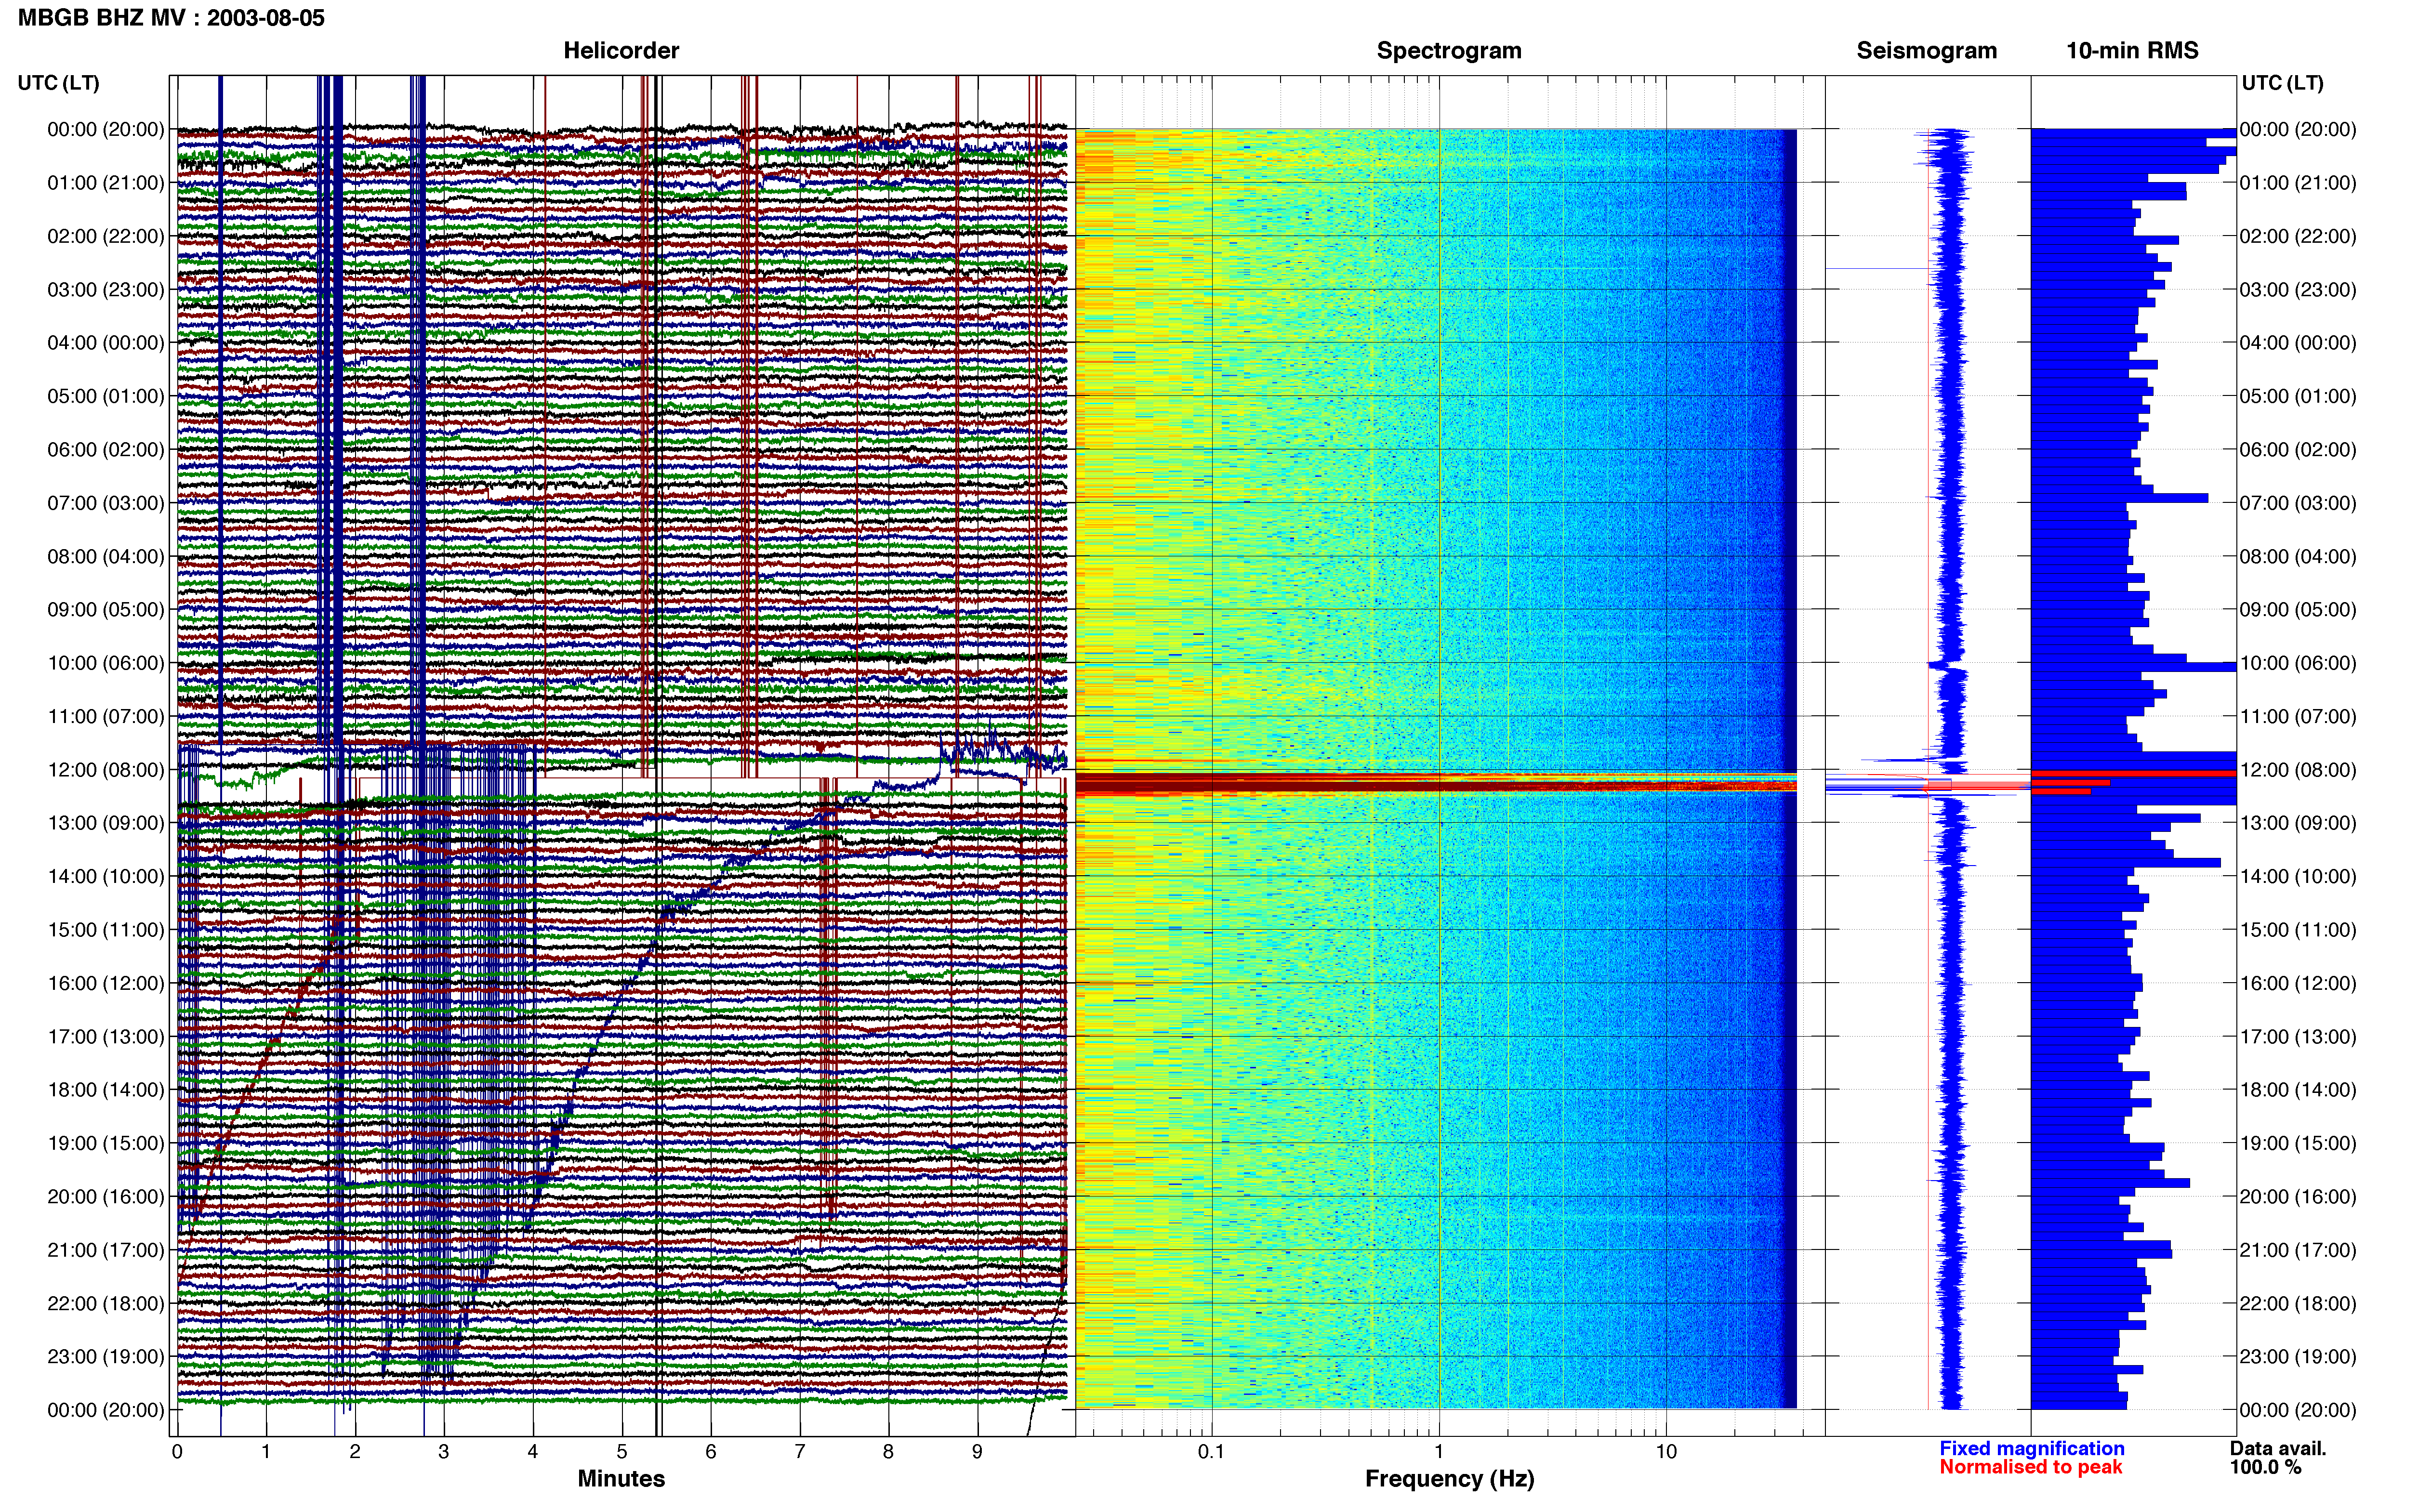Screen dimensions: 2418x1512
Task: Click the 10 tick on Frequency axis
Action: click(1666, 1452)
